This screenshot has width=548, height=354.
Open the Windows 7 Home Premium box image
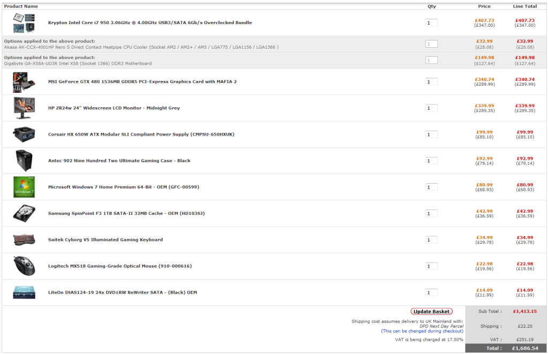(x=24, y=187)
